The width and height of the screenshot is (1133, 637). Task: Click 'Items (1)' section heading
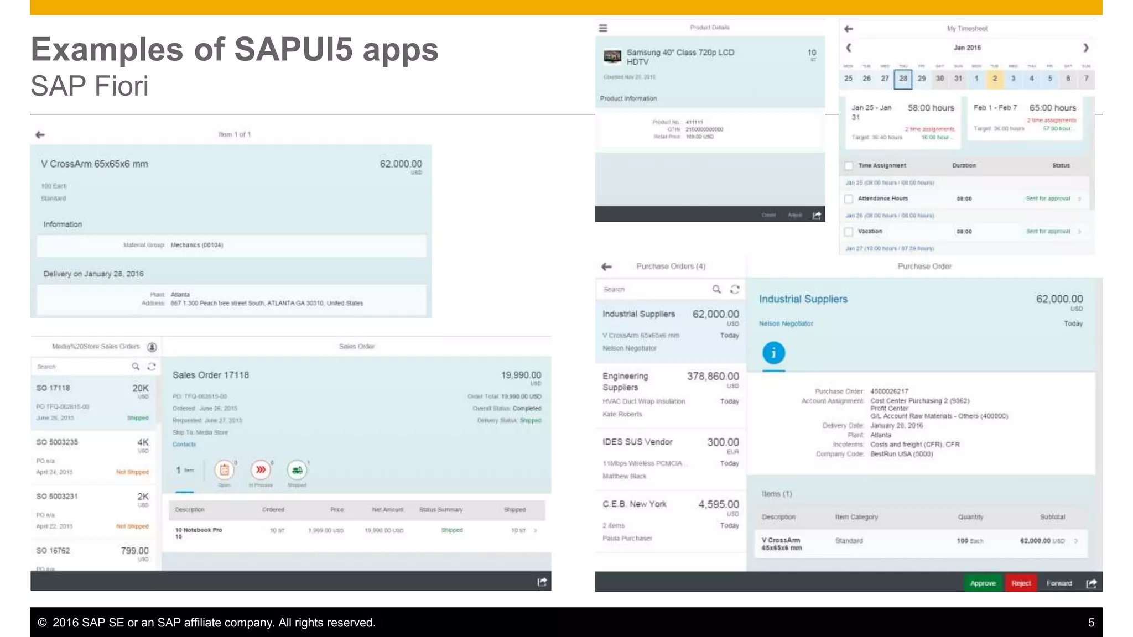[777, 494]
